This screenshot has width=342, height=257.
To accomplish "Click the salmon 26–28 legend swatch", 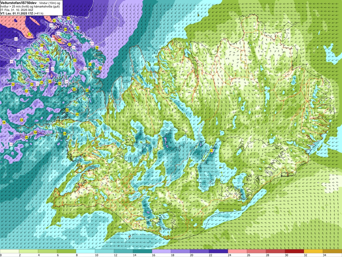I will (x=256, y=251).
